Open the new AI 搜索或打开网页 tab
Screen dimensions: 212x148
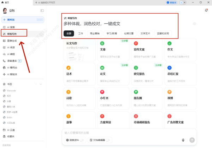(45, 2)
